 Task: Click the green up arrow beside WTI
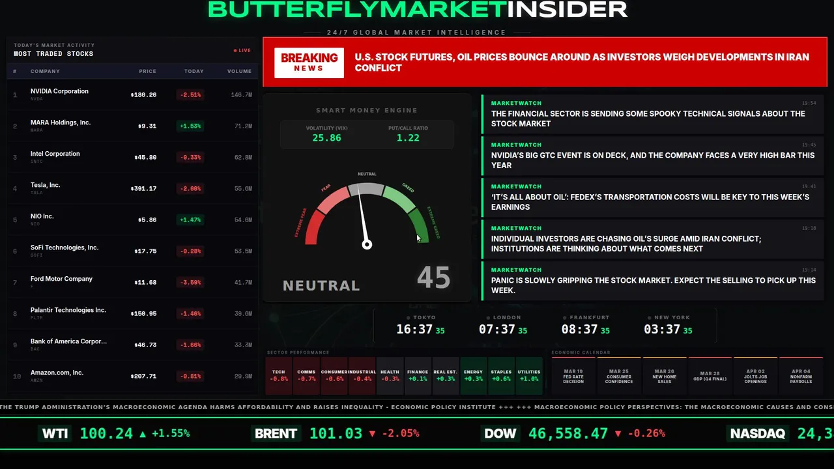[x=143, y=433]
